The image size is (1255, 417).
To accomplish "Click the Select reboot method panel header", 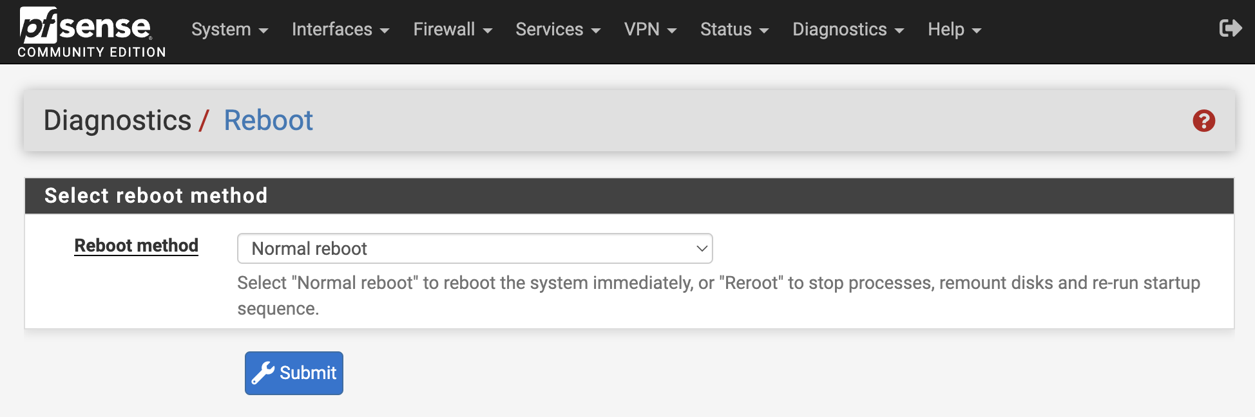I will coord(156,196).
